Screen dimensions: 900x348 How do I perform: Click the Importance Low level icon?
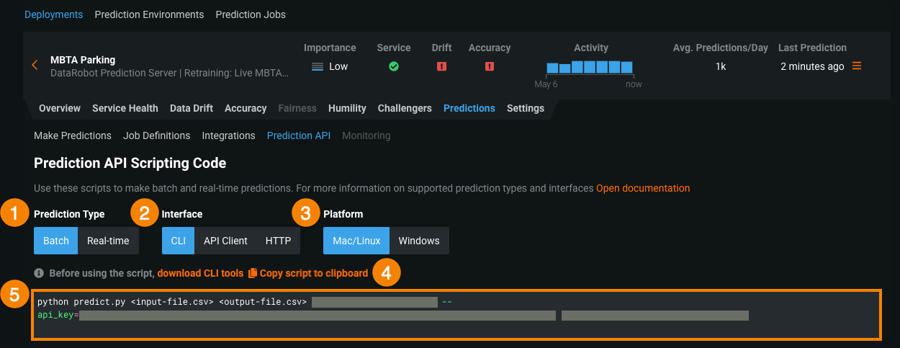pyautogui.click(x=318, y=66)
